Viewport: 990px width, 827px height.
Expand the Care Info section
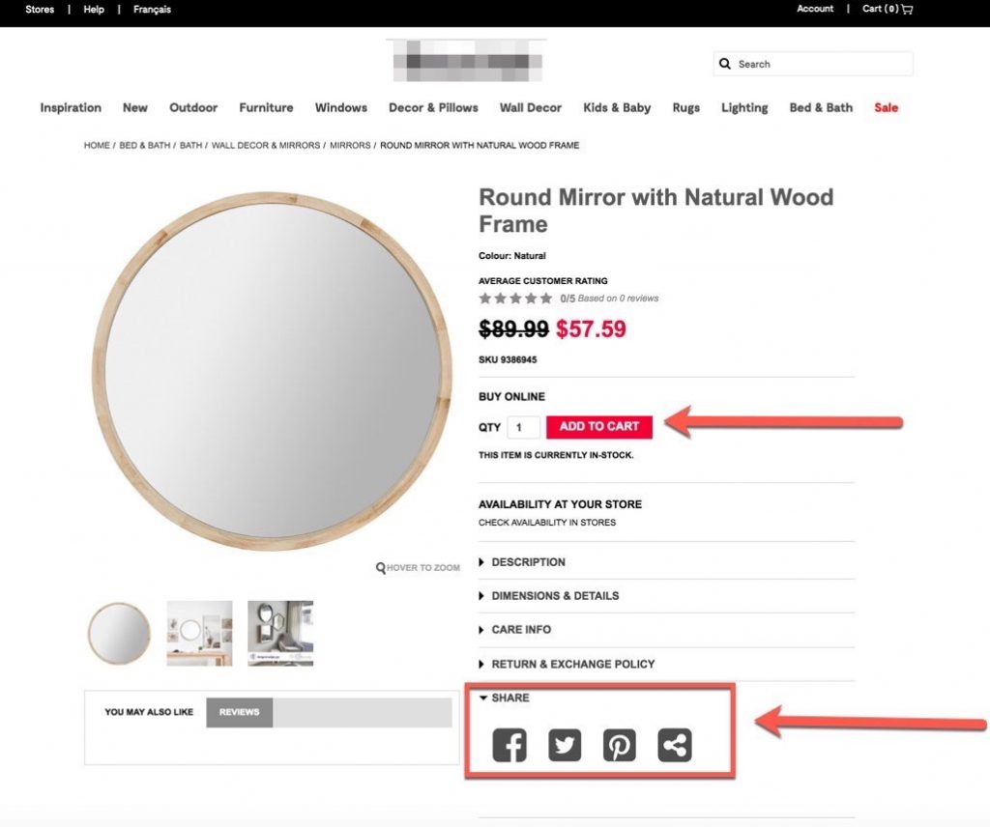(520, 630)
